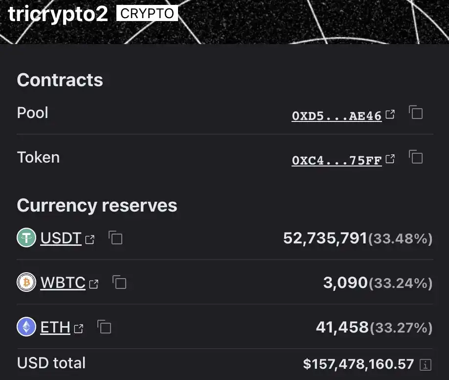449x380 pixels.
Task: Click external-link icon next to USDT
Action: (90, 239)
